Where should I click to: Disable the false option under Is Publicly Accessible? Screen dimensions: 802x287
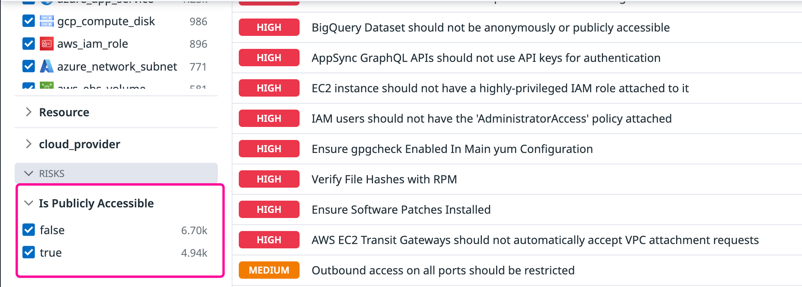click(28, 230)
